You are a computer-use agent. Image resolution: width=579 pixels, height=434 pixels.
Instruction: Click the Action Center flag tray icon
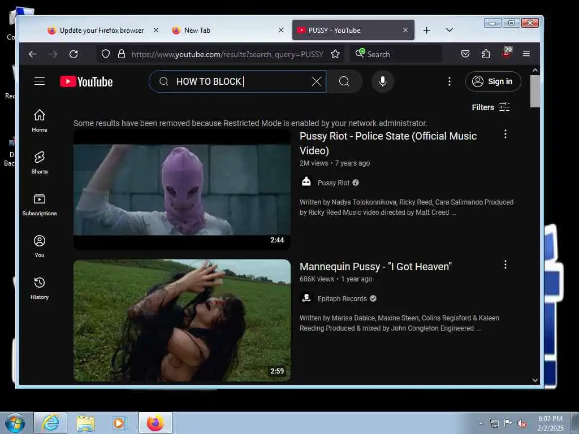point(508,423)
